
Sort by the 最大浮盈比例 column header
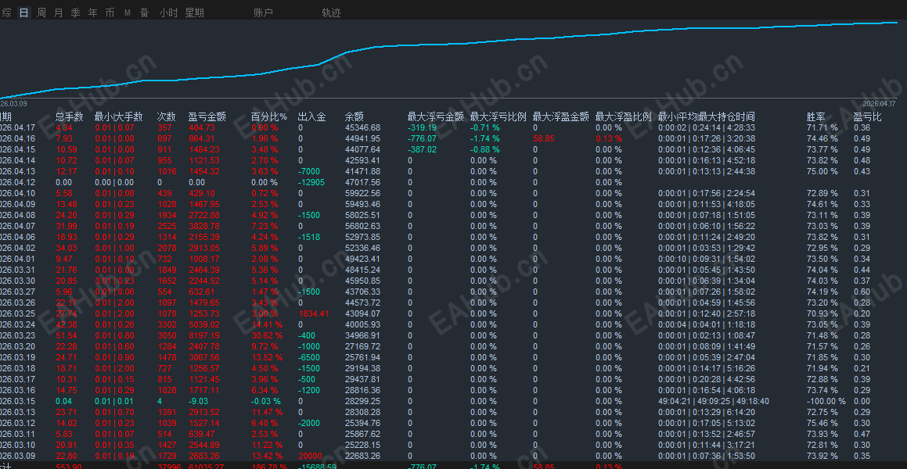pos(624,116)
